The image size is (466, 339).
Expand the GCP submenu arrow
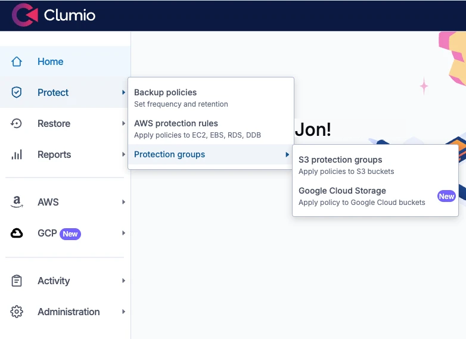pyautogui.click(x=123, y=233)
